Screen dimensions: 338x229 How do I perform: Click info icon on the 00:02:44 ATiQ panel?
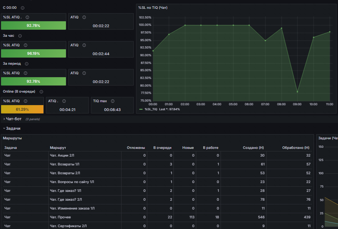click(x=84, y=45)
